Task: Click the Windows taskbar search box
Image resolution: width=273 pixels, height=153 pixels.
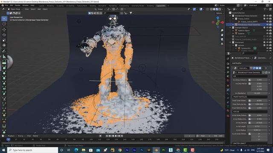Action: pyautogui.click(x=32, y=150)
